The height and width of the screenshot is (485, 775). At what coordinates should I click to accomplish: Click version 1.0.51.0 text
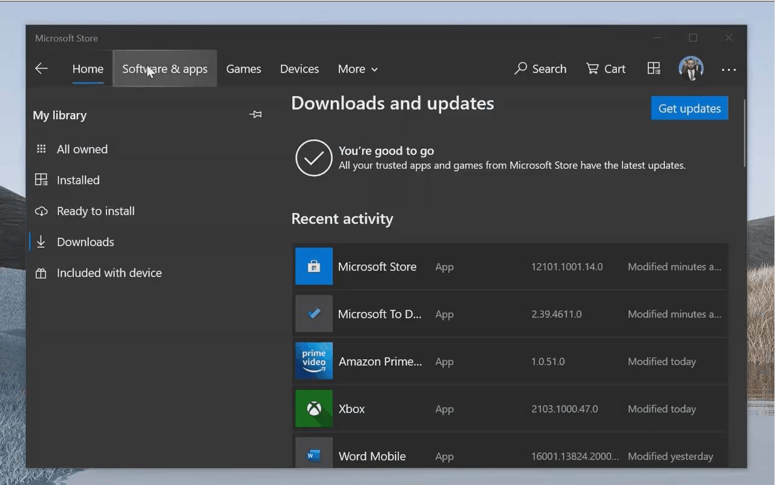pyautogui.click(x=548, y=362)
